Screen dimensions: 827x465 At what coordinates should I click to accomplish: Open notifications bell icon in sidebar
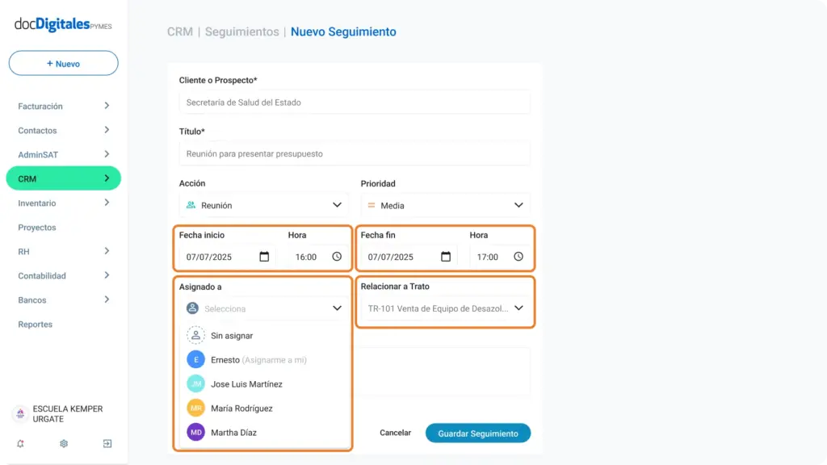(x=20, y=444)
